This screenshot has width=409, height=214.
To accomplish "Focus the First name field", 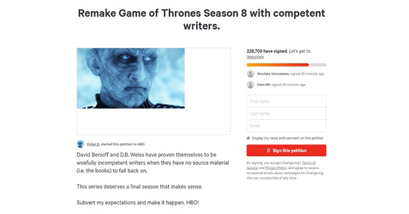I will [x=286, y=101].
